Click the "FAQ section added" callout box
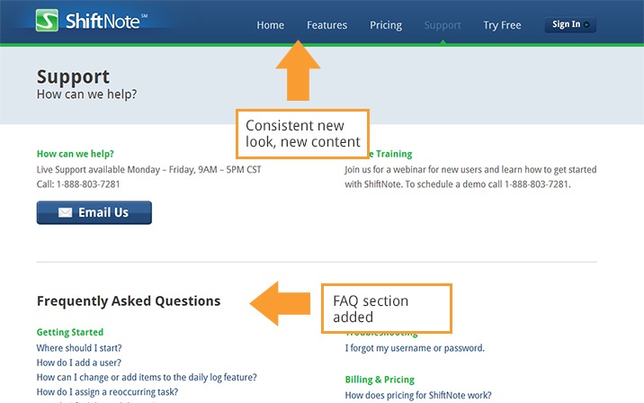The width and height of the screenshot is (644, 403). (x=386, y=309)
